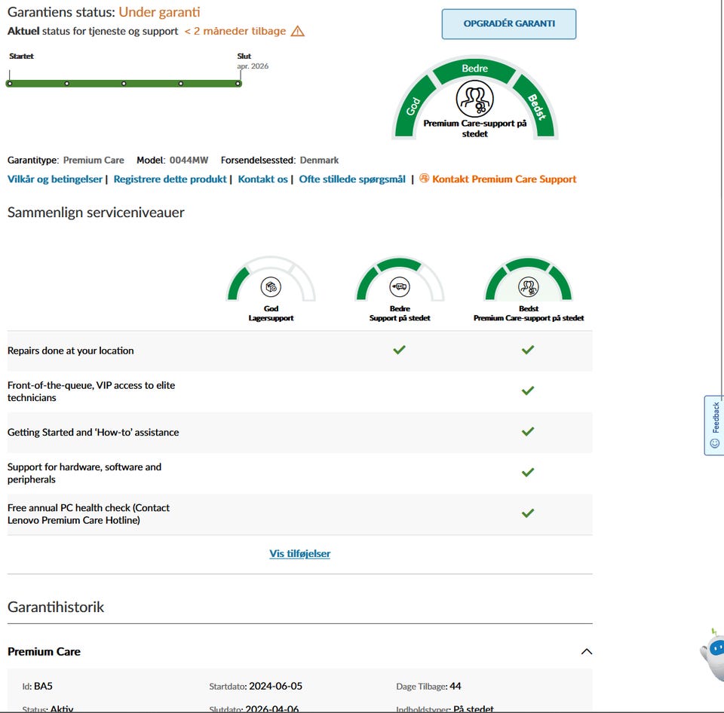724x713 pixels.
Task: Click the Bedre Support på stedet column label
Action: pos(400,314)
